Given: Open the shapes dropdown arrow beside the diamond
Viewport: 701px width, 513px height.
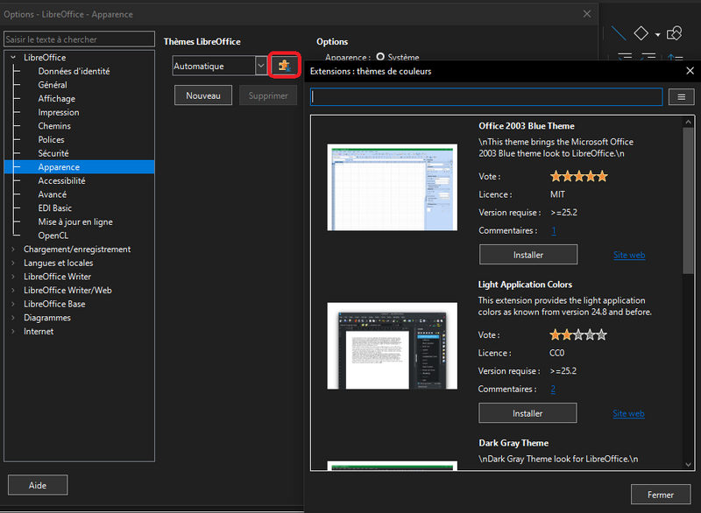Looking at the screenshot, I should [x=657, y=33].
